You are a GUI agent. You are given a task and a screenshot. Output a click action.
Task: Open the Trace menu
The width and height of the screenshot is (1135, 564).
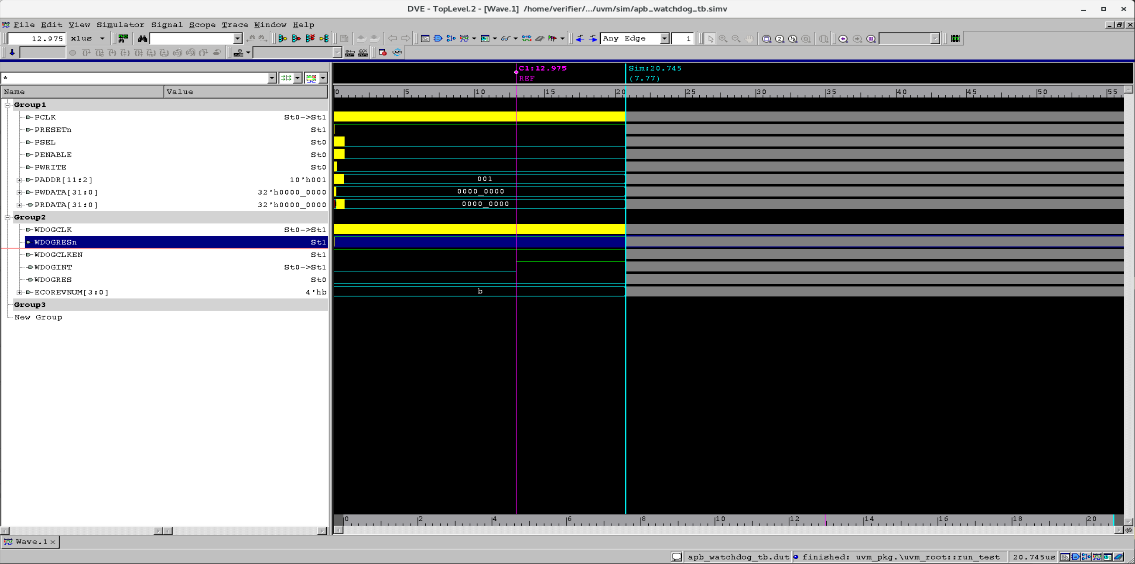(234, 25)
